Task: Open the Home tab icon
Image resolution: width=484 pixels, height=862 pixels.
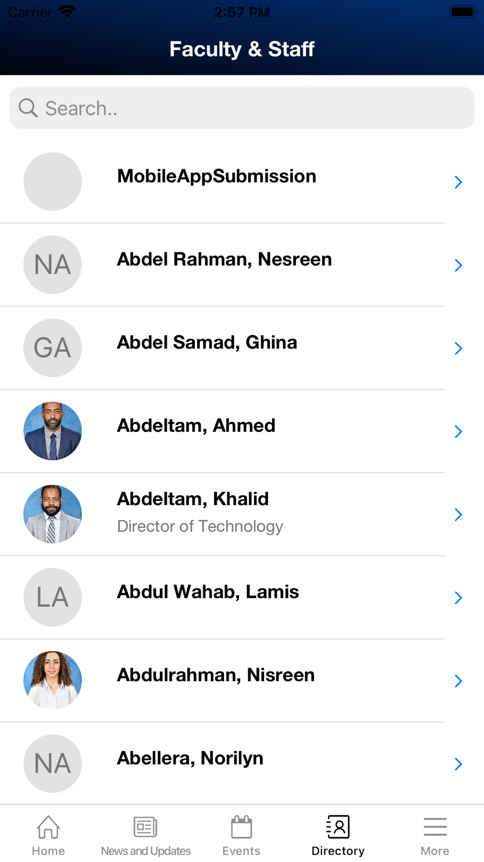Action: (48, 827)
